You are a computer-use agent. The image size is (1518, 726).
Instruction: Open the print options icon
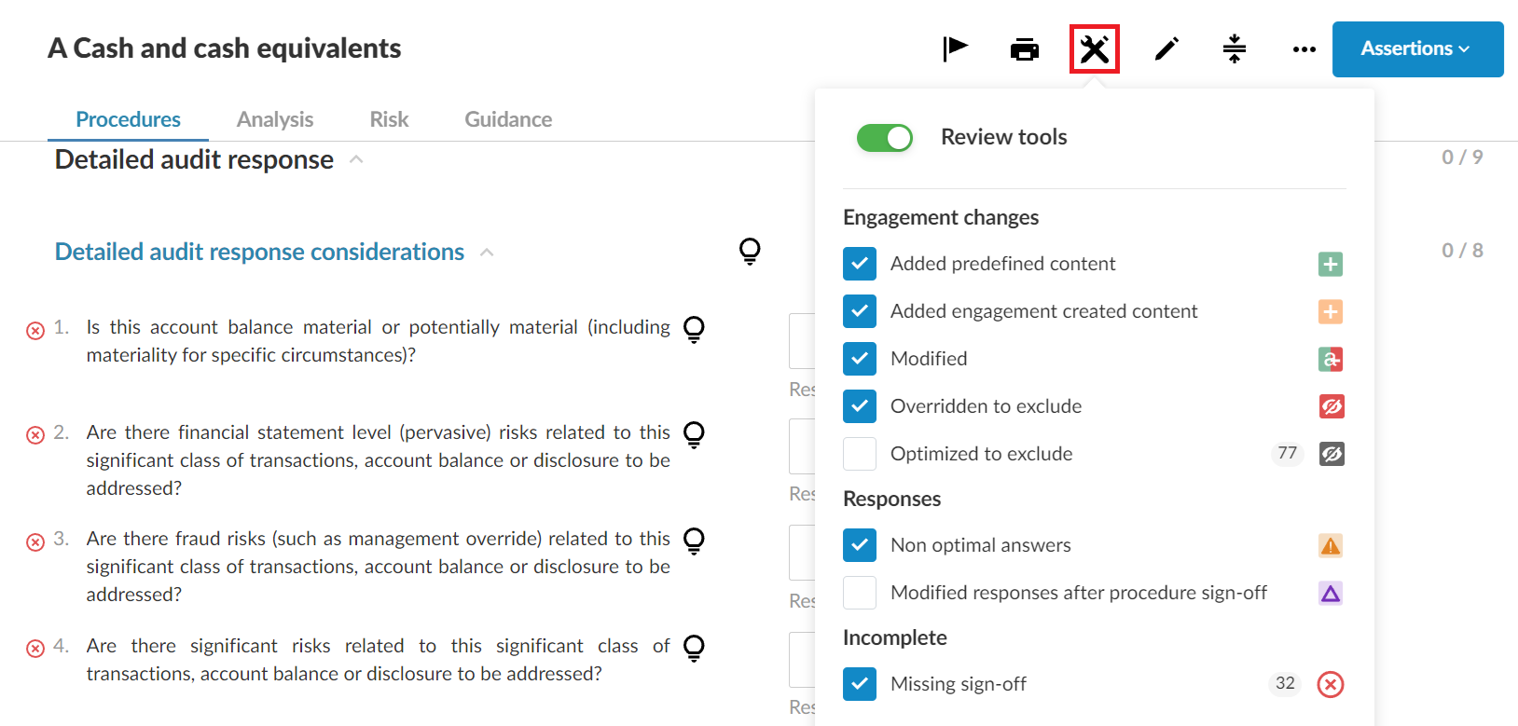coord(1024,49)
